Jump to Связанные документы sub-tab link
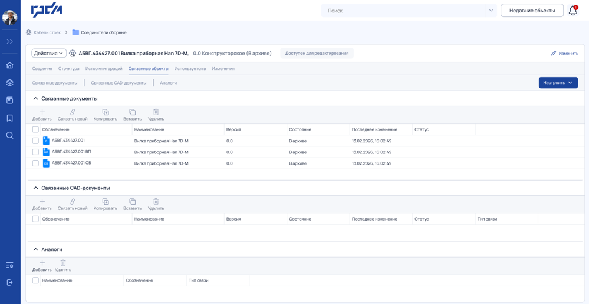 (55, 83)
